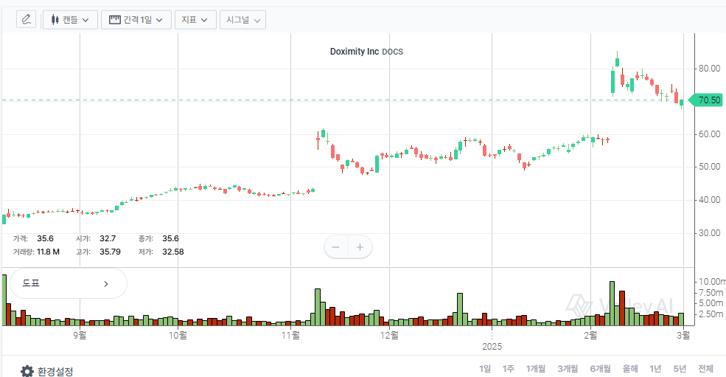Click the 가격 35.6 value
The width and height of the screenshot is (726, 377).
46,238
